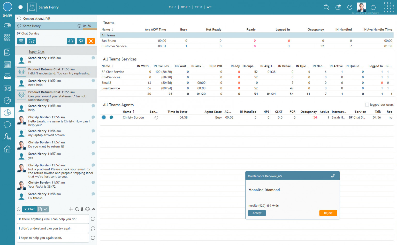Viewport: 397px width, 245px height.
Task: Open canned quotes with the quotation icon
Action: (93, 209)
